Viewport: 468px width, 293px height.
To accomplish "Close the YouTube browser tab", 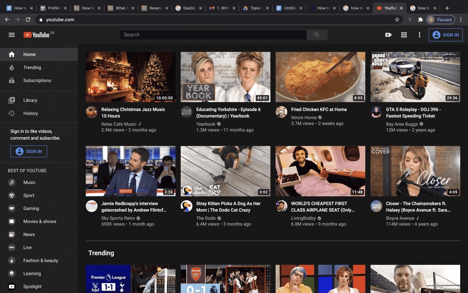I will coord(401,8).
